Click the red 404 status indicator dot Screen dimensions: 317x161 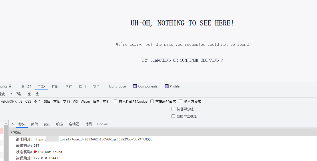coord(35,152)
